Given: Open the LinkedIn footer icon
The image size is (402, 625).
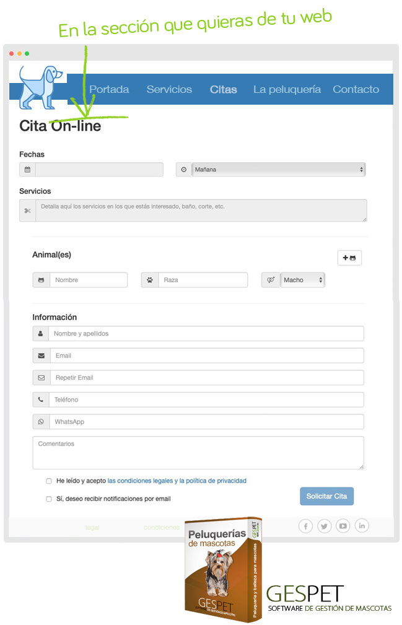Looking at the screenshot, I should pyautogui.click(x=362, y=527).
